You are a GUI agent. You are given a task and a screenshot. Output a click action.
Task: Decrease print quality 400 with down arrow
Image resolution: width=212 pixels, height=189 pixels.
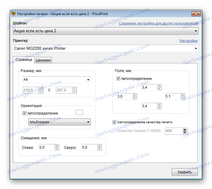(x=185, y=132)
